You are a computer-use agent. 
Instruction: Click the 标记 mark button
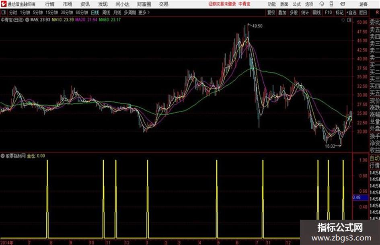339,12
